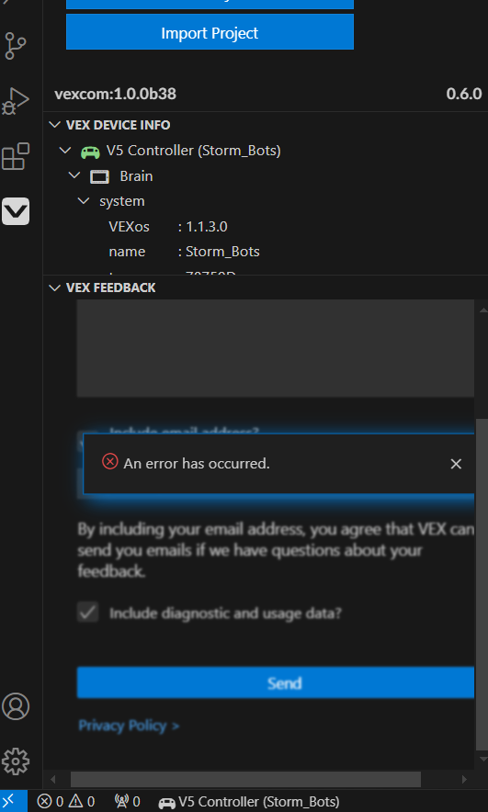Viewport: 488px width, 812px height.
Task: Click the remote window icon in status bar
Action: pos(13,802)
